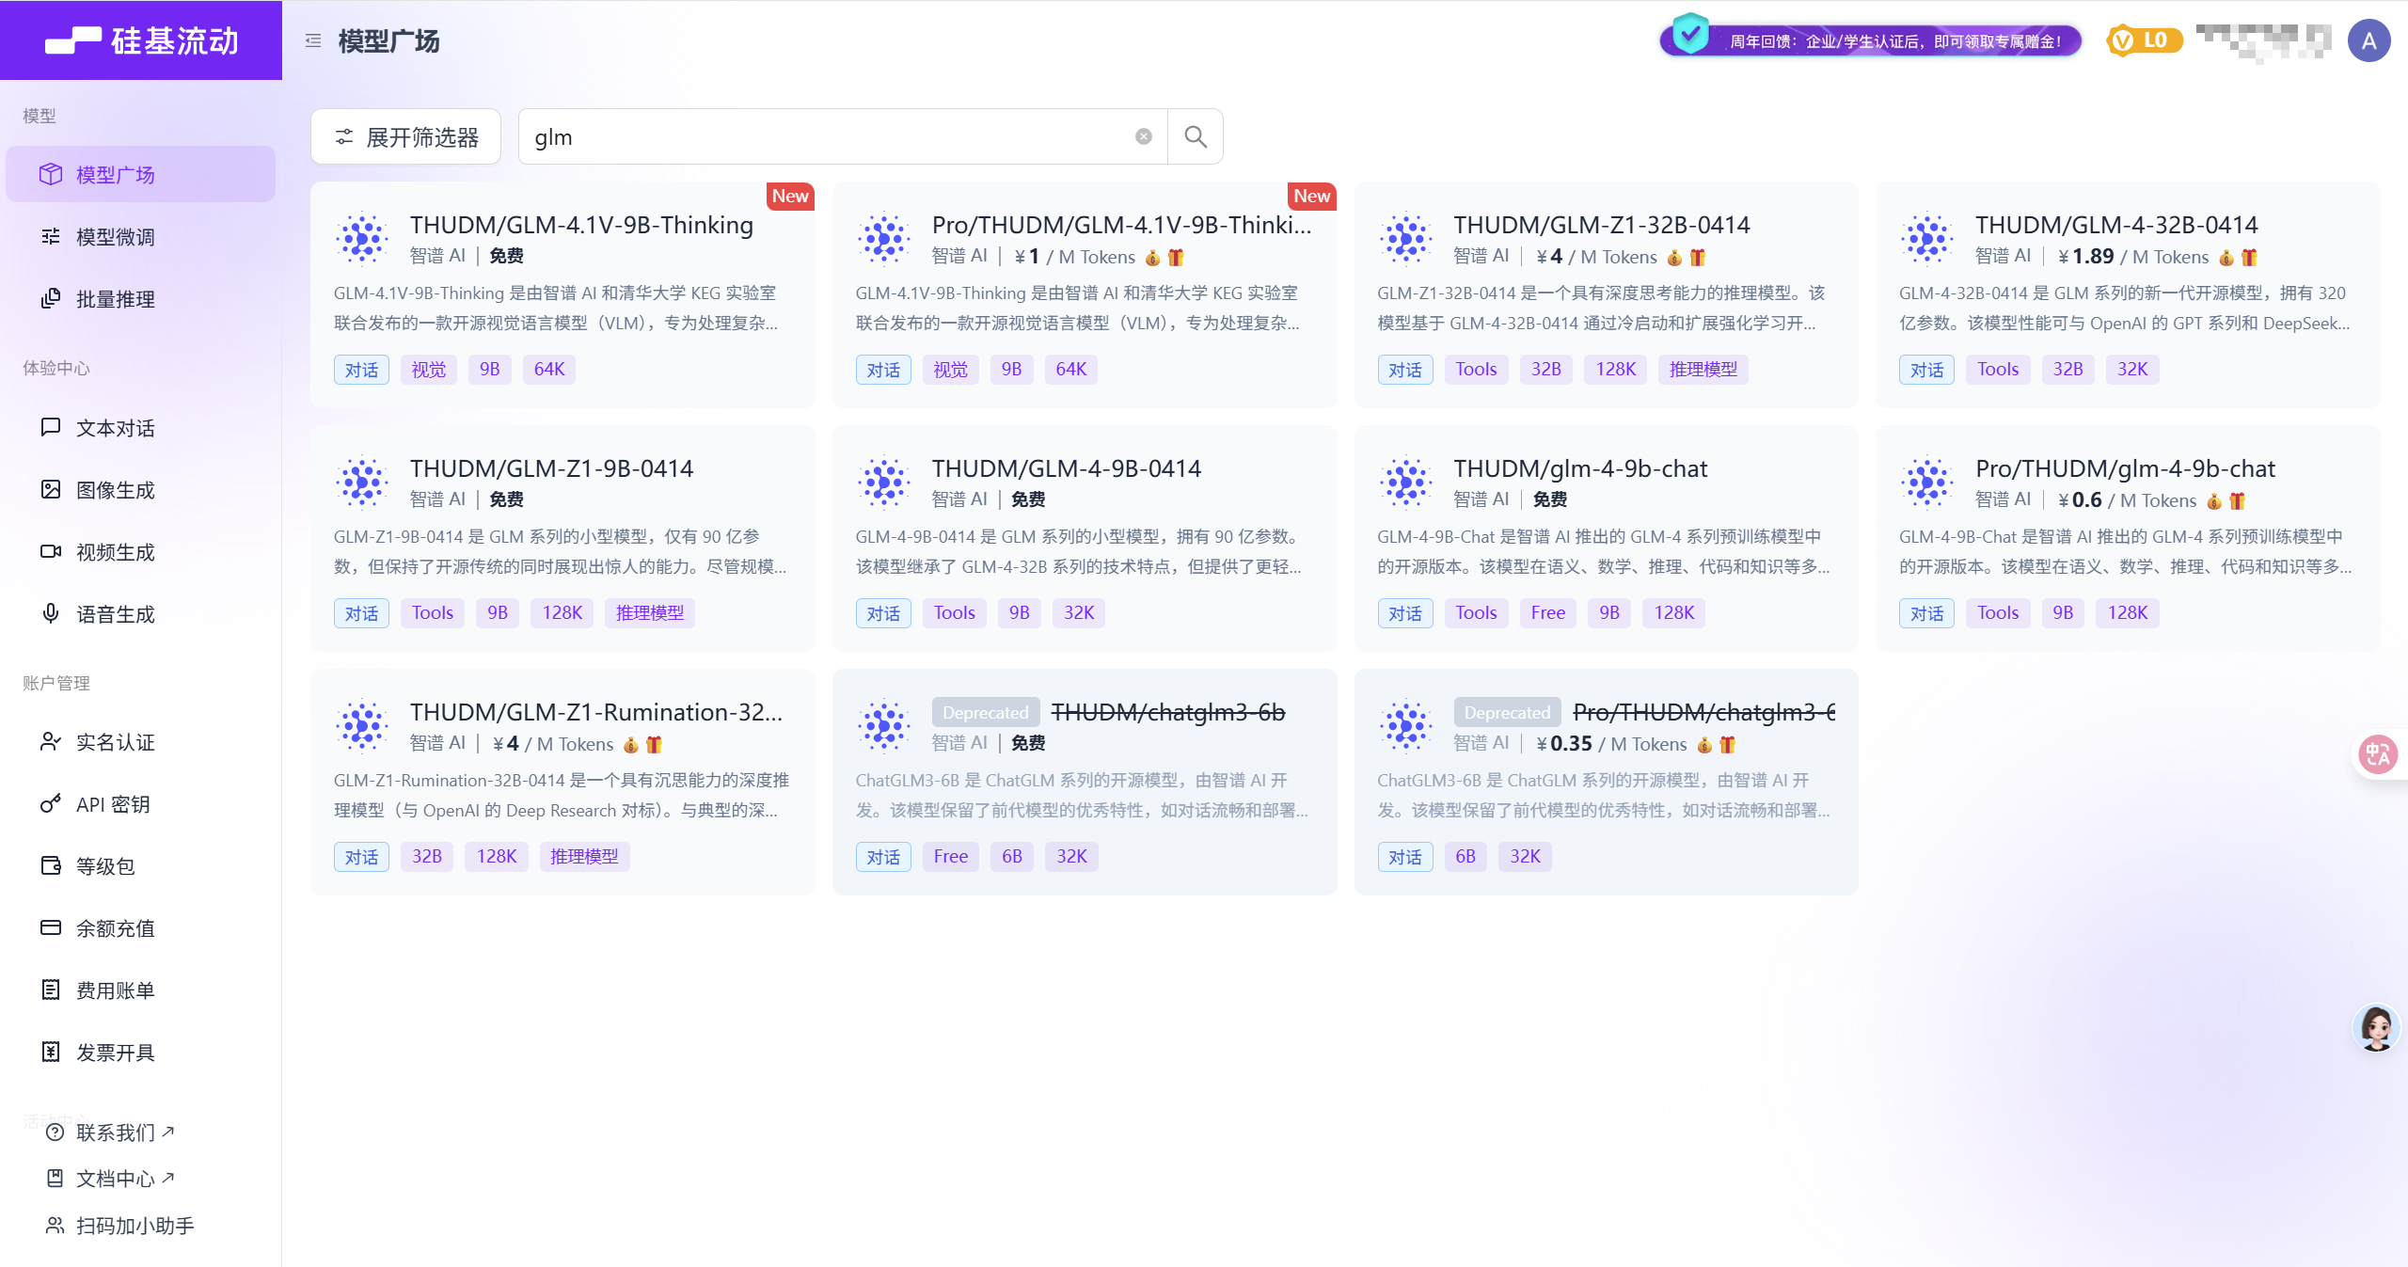Click Deprecated badge on THUDM/chatglm3-6b
This screenshot has height=1267, width=2408.
pos(986,713)
